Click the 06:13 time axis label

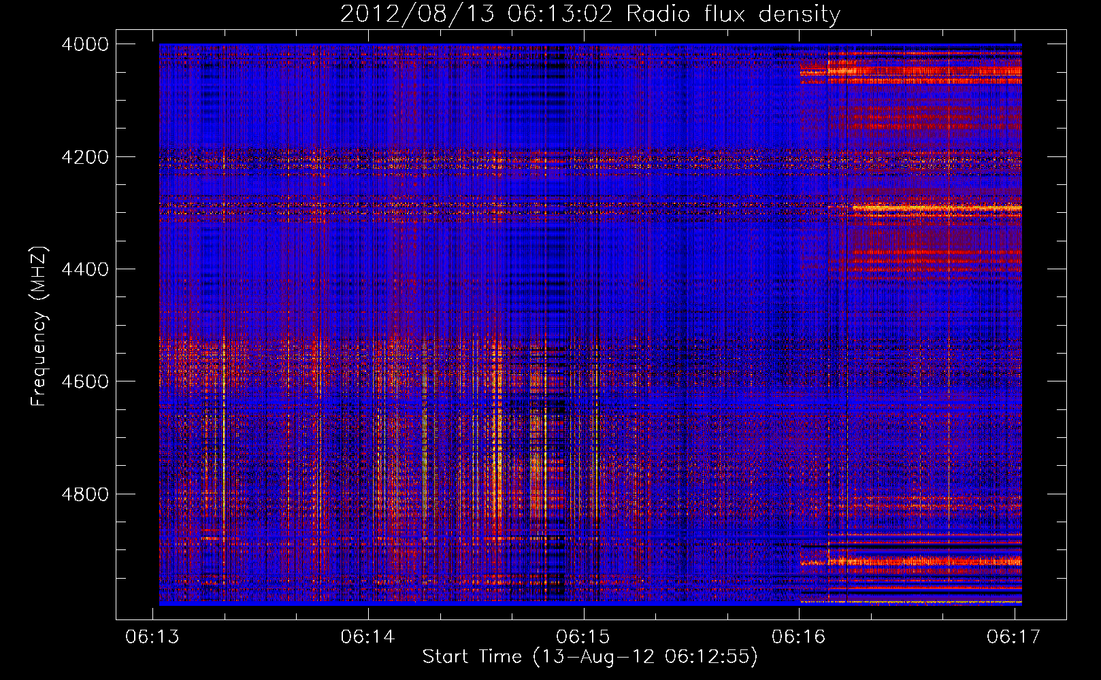(x=152, y=636)
